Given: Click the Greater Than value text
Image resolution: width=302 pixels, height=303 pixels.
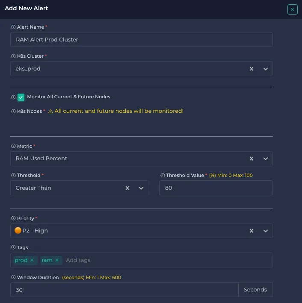Looking at the screenshot, I should (33, 188).
